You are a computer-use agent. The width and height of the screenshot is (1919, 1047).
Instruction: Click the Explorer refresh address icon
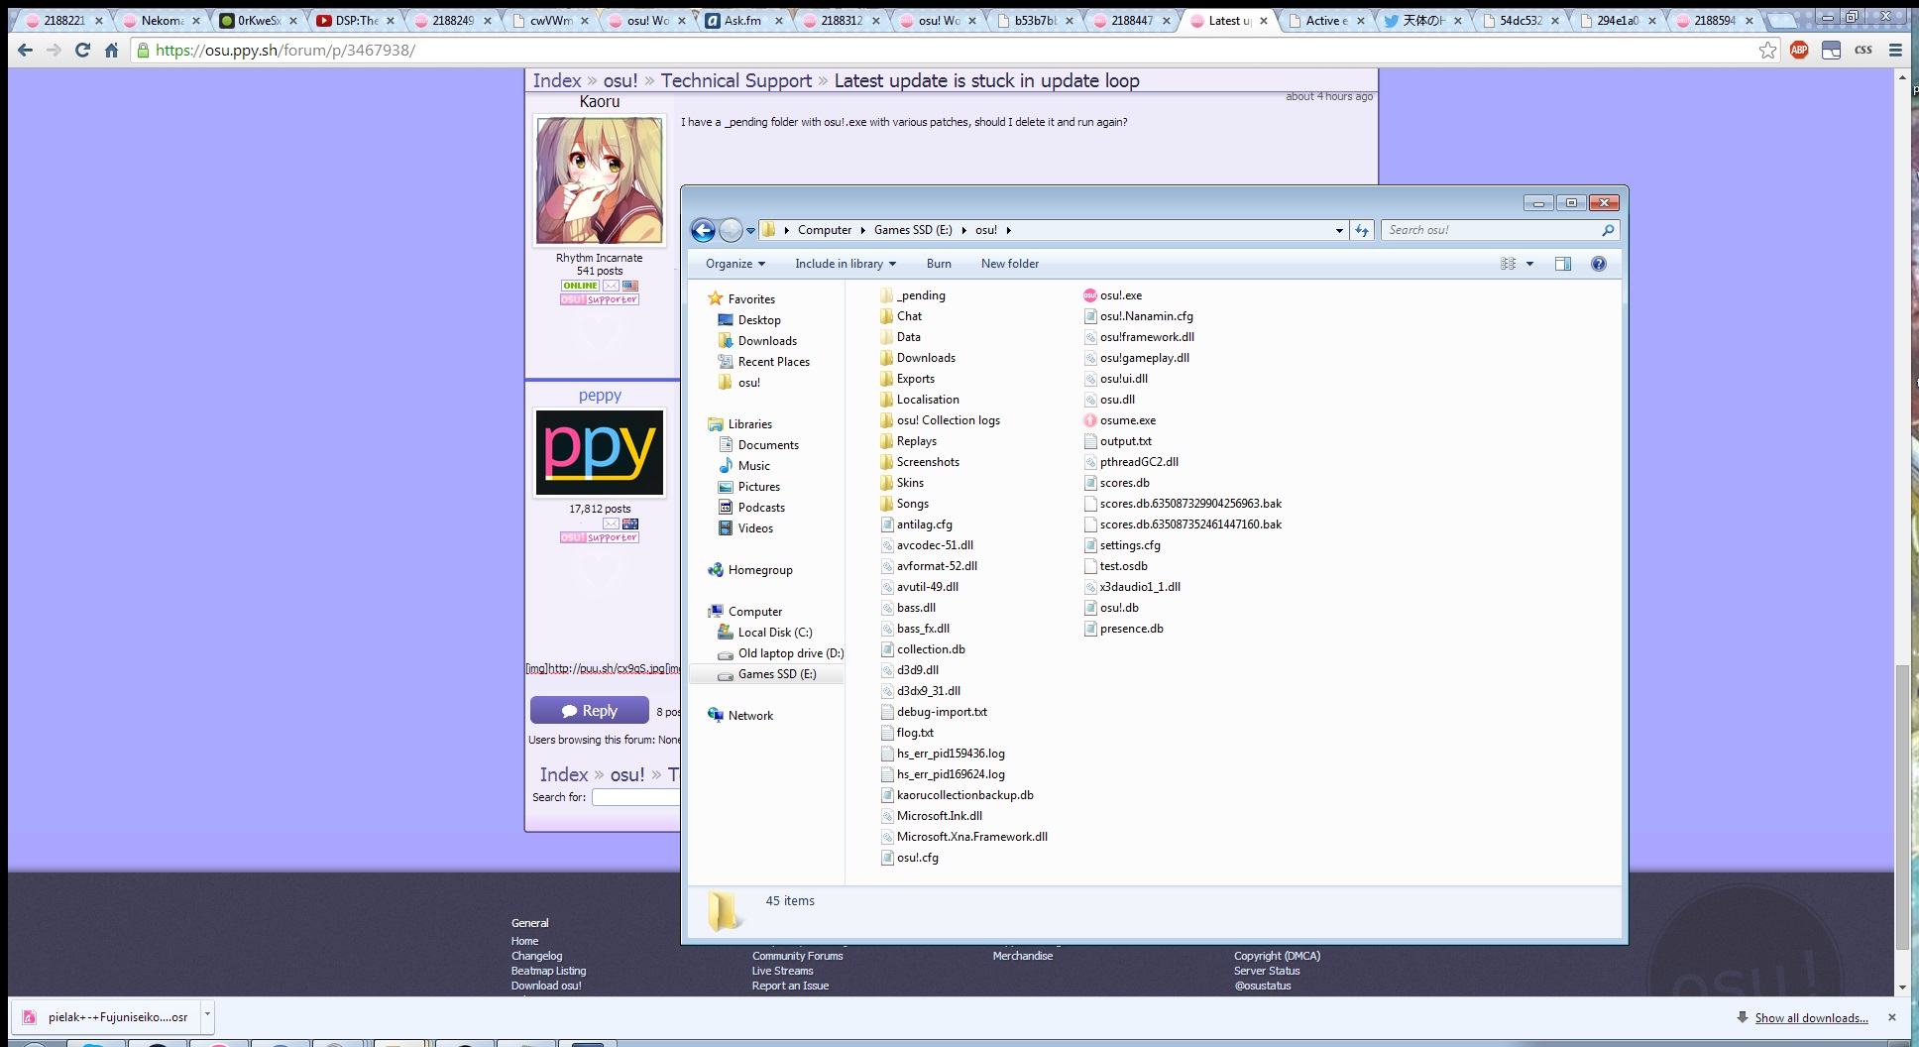coord(1362,230)
